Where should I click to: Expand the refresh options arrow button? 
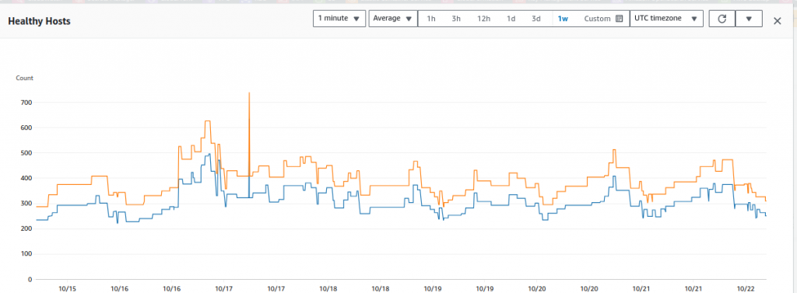(x=749, y=19)
